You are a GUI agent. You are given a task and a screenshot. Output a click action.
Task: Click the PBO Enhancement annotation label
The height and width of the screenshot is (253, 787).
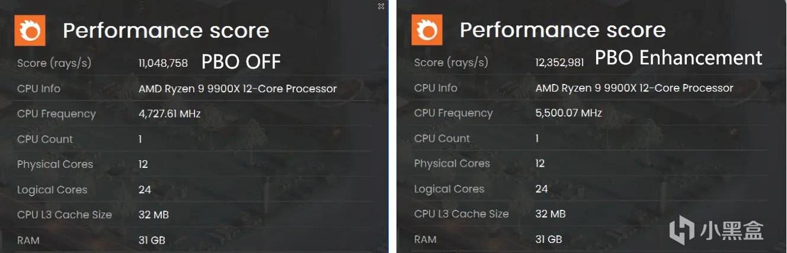click(x=679, y=58)
